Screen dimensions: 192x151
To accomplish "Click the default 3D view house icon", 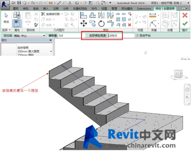I will tap(77, 3).
